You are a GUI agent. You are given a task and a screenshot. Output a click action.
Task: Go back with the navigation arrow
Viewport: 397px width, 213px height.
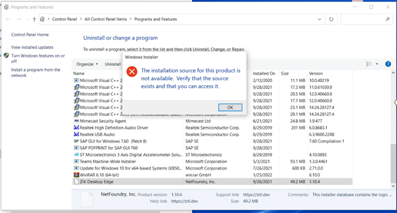pyautogui.click(x=8, y=19)
